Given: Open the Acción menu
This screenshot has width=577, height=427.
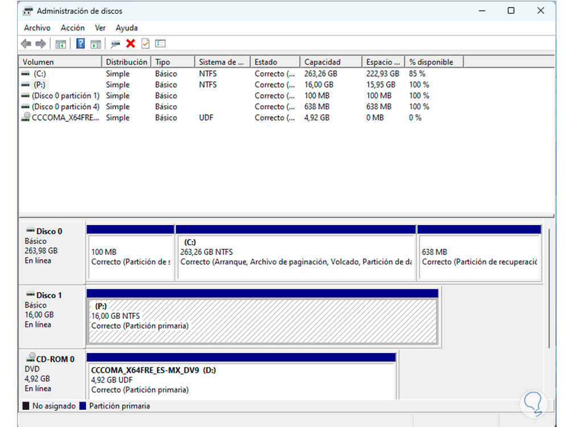Looking at the screenshot, I should click(x=73, y=28).
